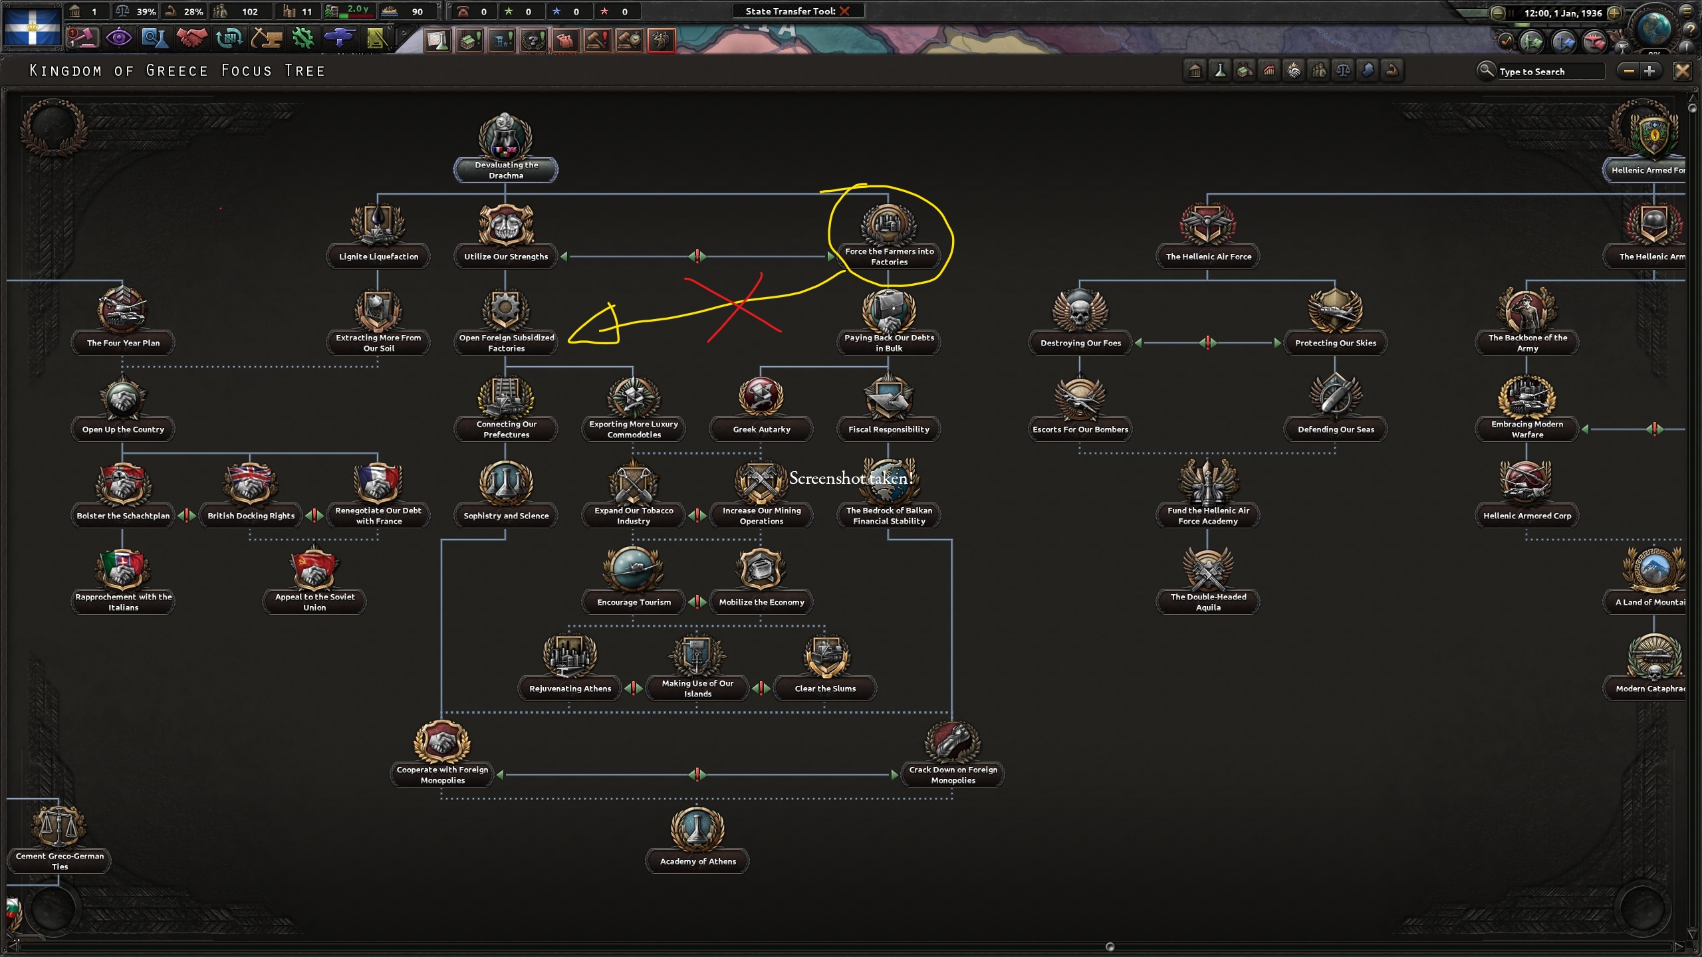Screen dimensions: 1702x957
Task: Zoom out the focus tree view
Action: pyautogui.click(x=1629, y=70)
